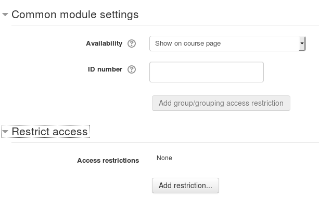Click the question mark circle by ID number label
The height and width of the screenshot is (199, 319).
coord(132,69)
